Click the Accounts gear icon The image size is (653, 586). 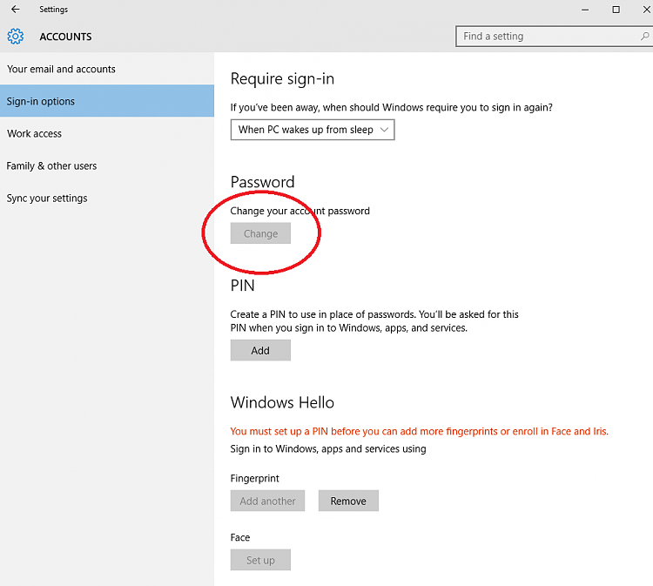coord(15,37)
